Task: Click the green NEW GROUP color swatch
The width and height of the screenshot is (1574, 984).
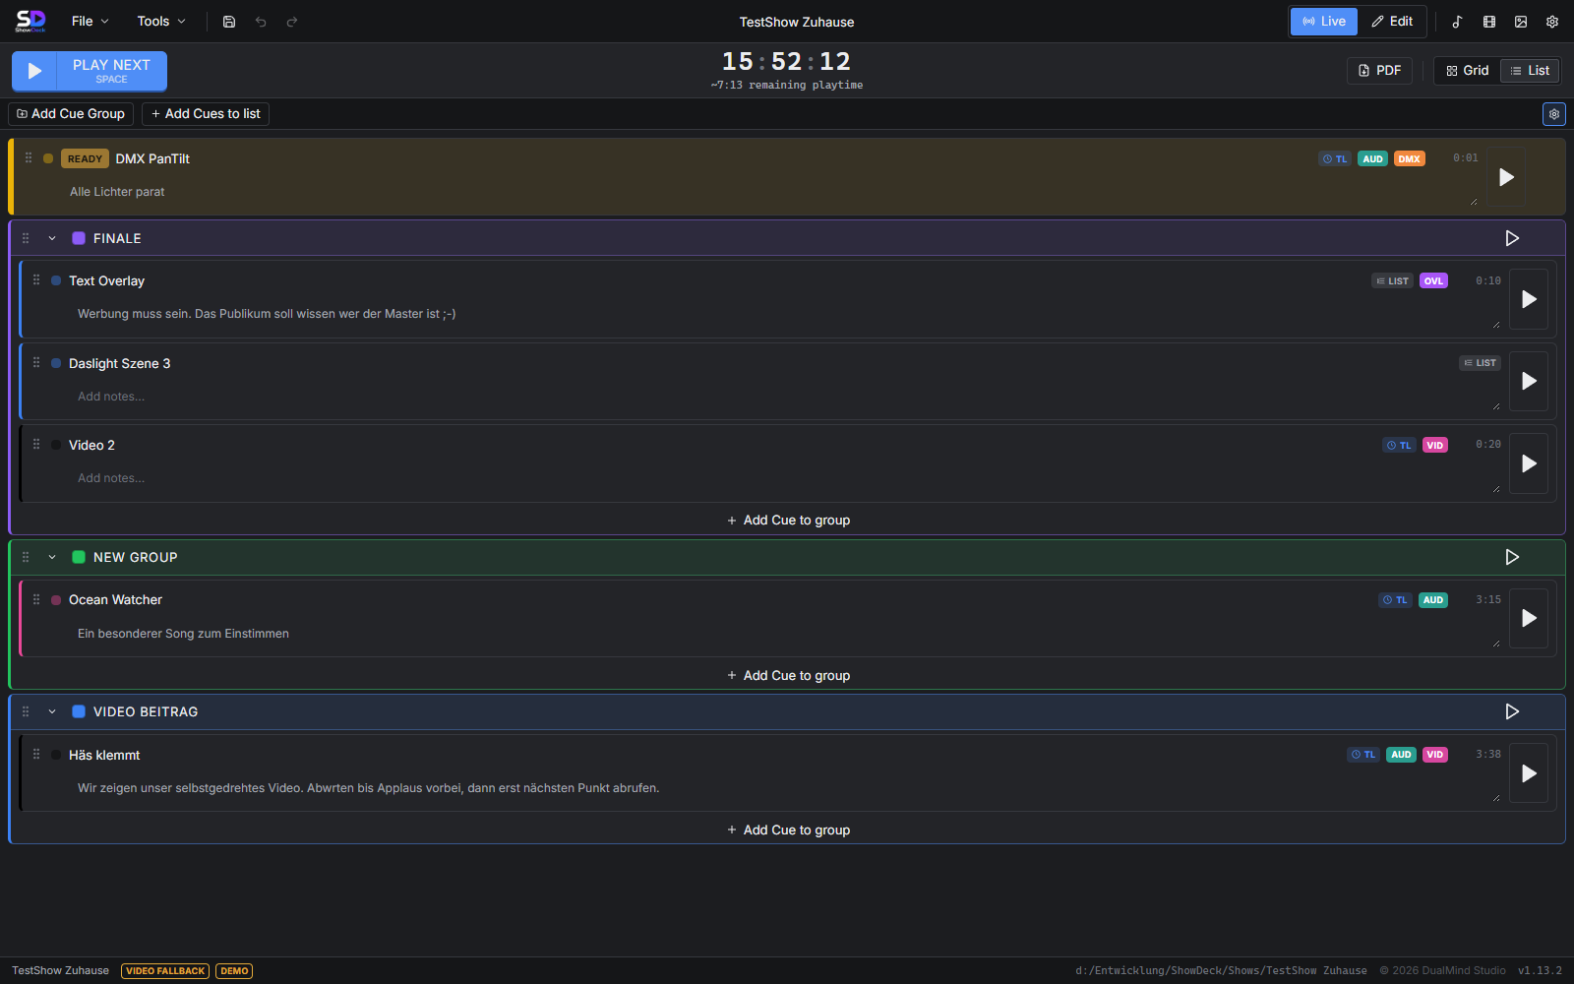Action: tap(79, 557)
